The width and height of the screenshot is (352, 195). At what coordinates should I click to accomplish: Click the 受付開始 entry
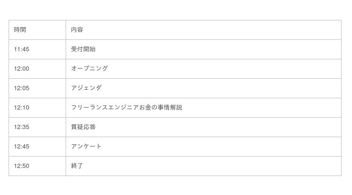point(83,49)
